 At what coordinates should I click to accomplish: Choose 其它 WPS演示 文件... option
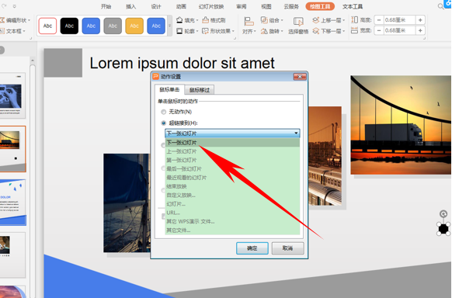[232, 221]
